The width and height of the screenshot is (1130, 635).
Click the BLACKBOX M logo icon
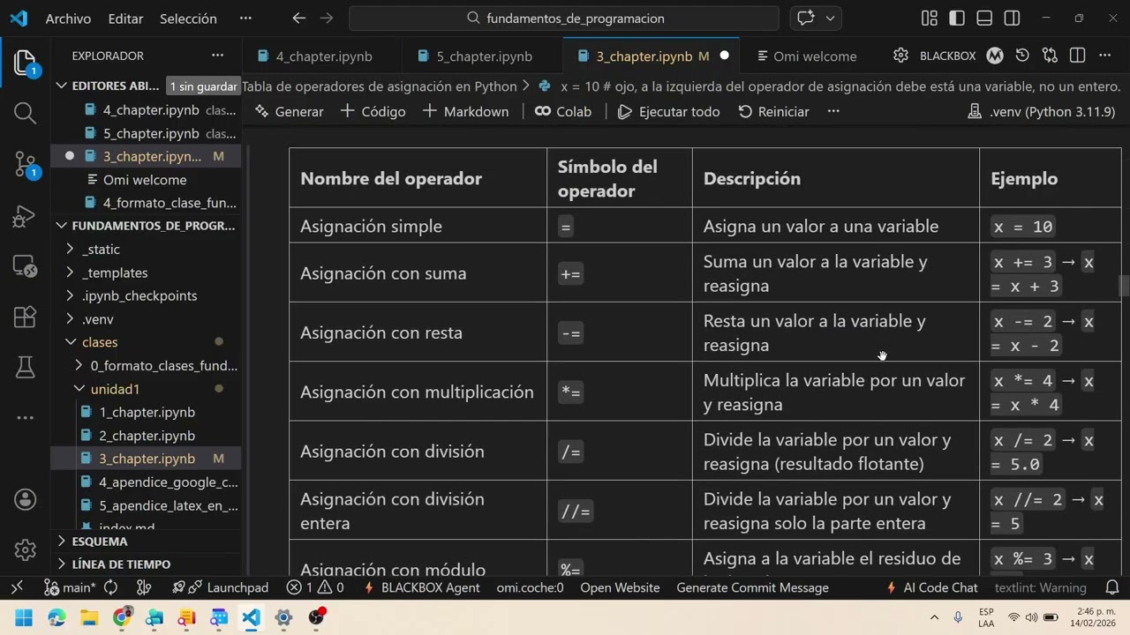[995, 56]
